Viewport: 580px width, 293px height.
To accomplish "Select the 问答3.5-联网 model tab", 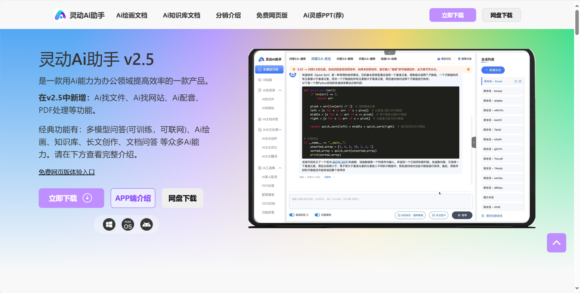I will pos(345,59).
